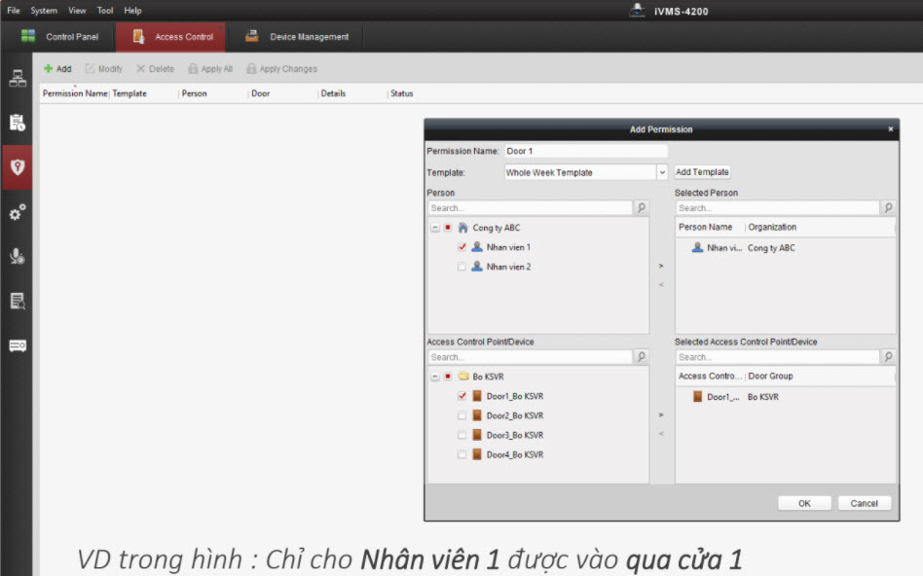923x576 pixels.
Task: Click the gear settings icon in sidebar
Action: (x=17, y=212)
